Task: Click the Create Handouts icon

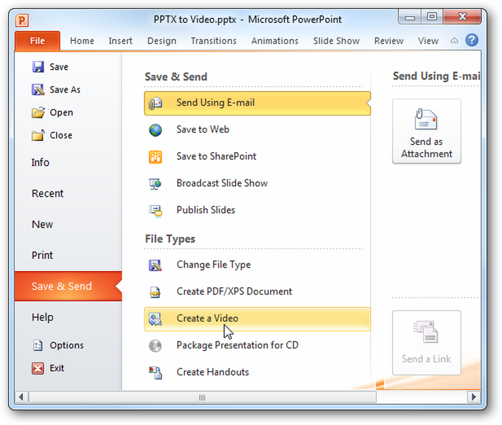Action: (x=155, y=373)
